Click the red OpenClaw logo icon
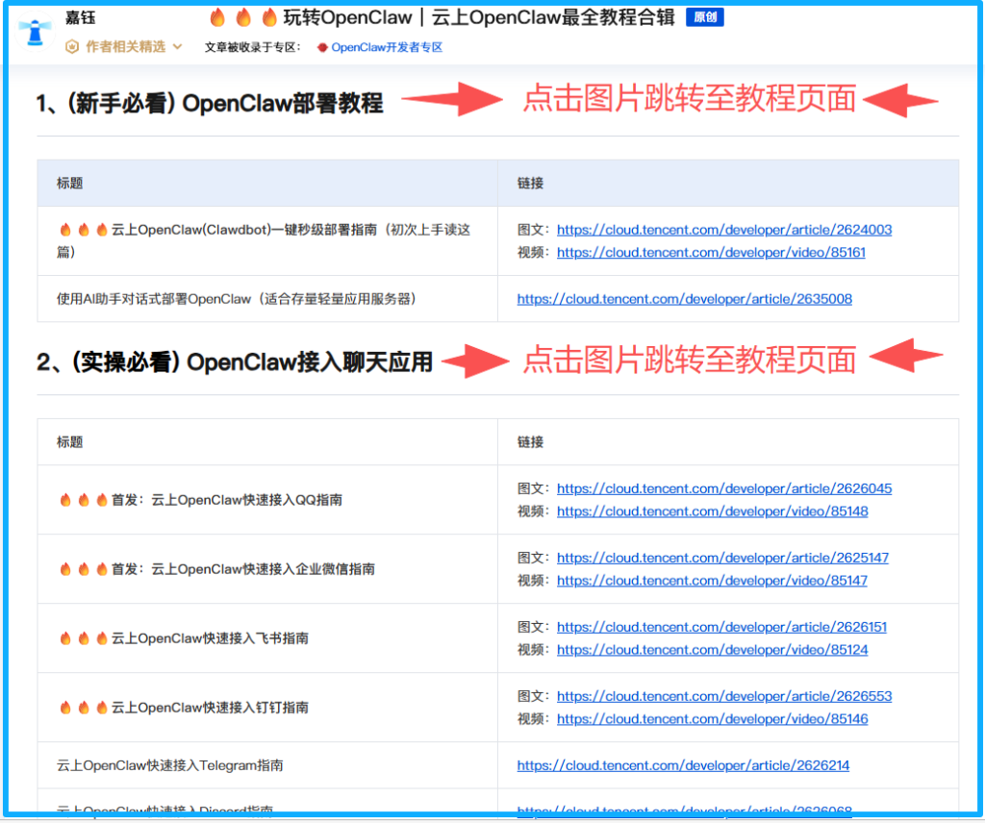This screenshot has width=985, height=823. coord(322,47)
